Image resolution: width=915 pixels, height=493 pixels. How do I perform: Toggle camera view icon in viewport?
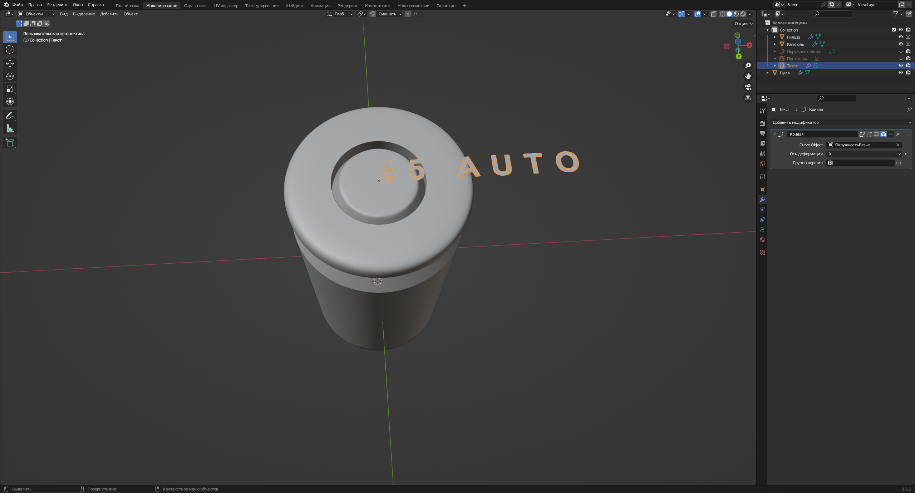pos(748,87)
